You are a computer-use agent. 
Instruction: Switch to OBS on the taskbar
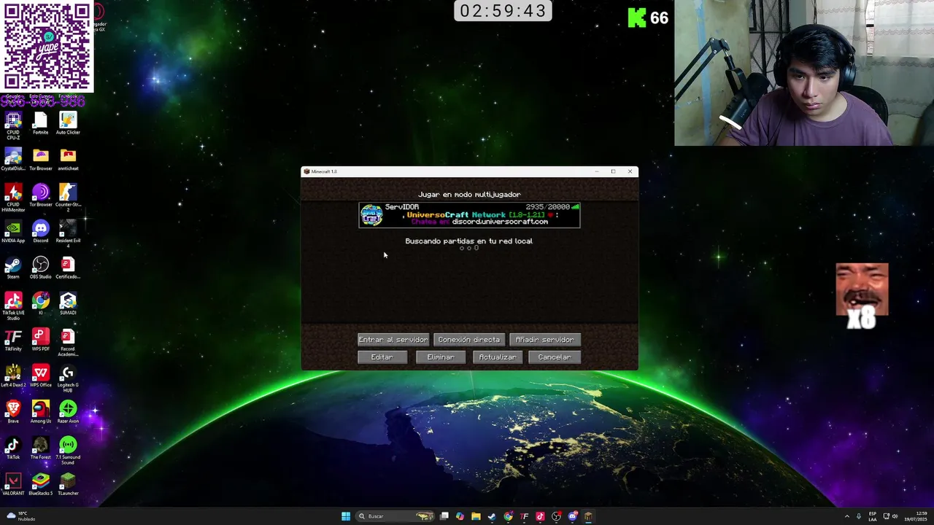[x=556, y=516]
